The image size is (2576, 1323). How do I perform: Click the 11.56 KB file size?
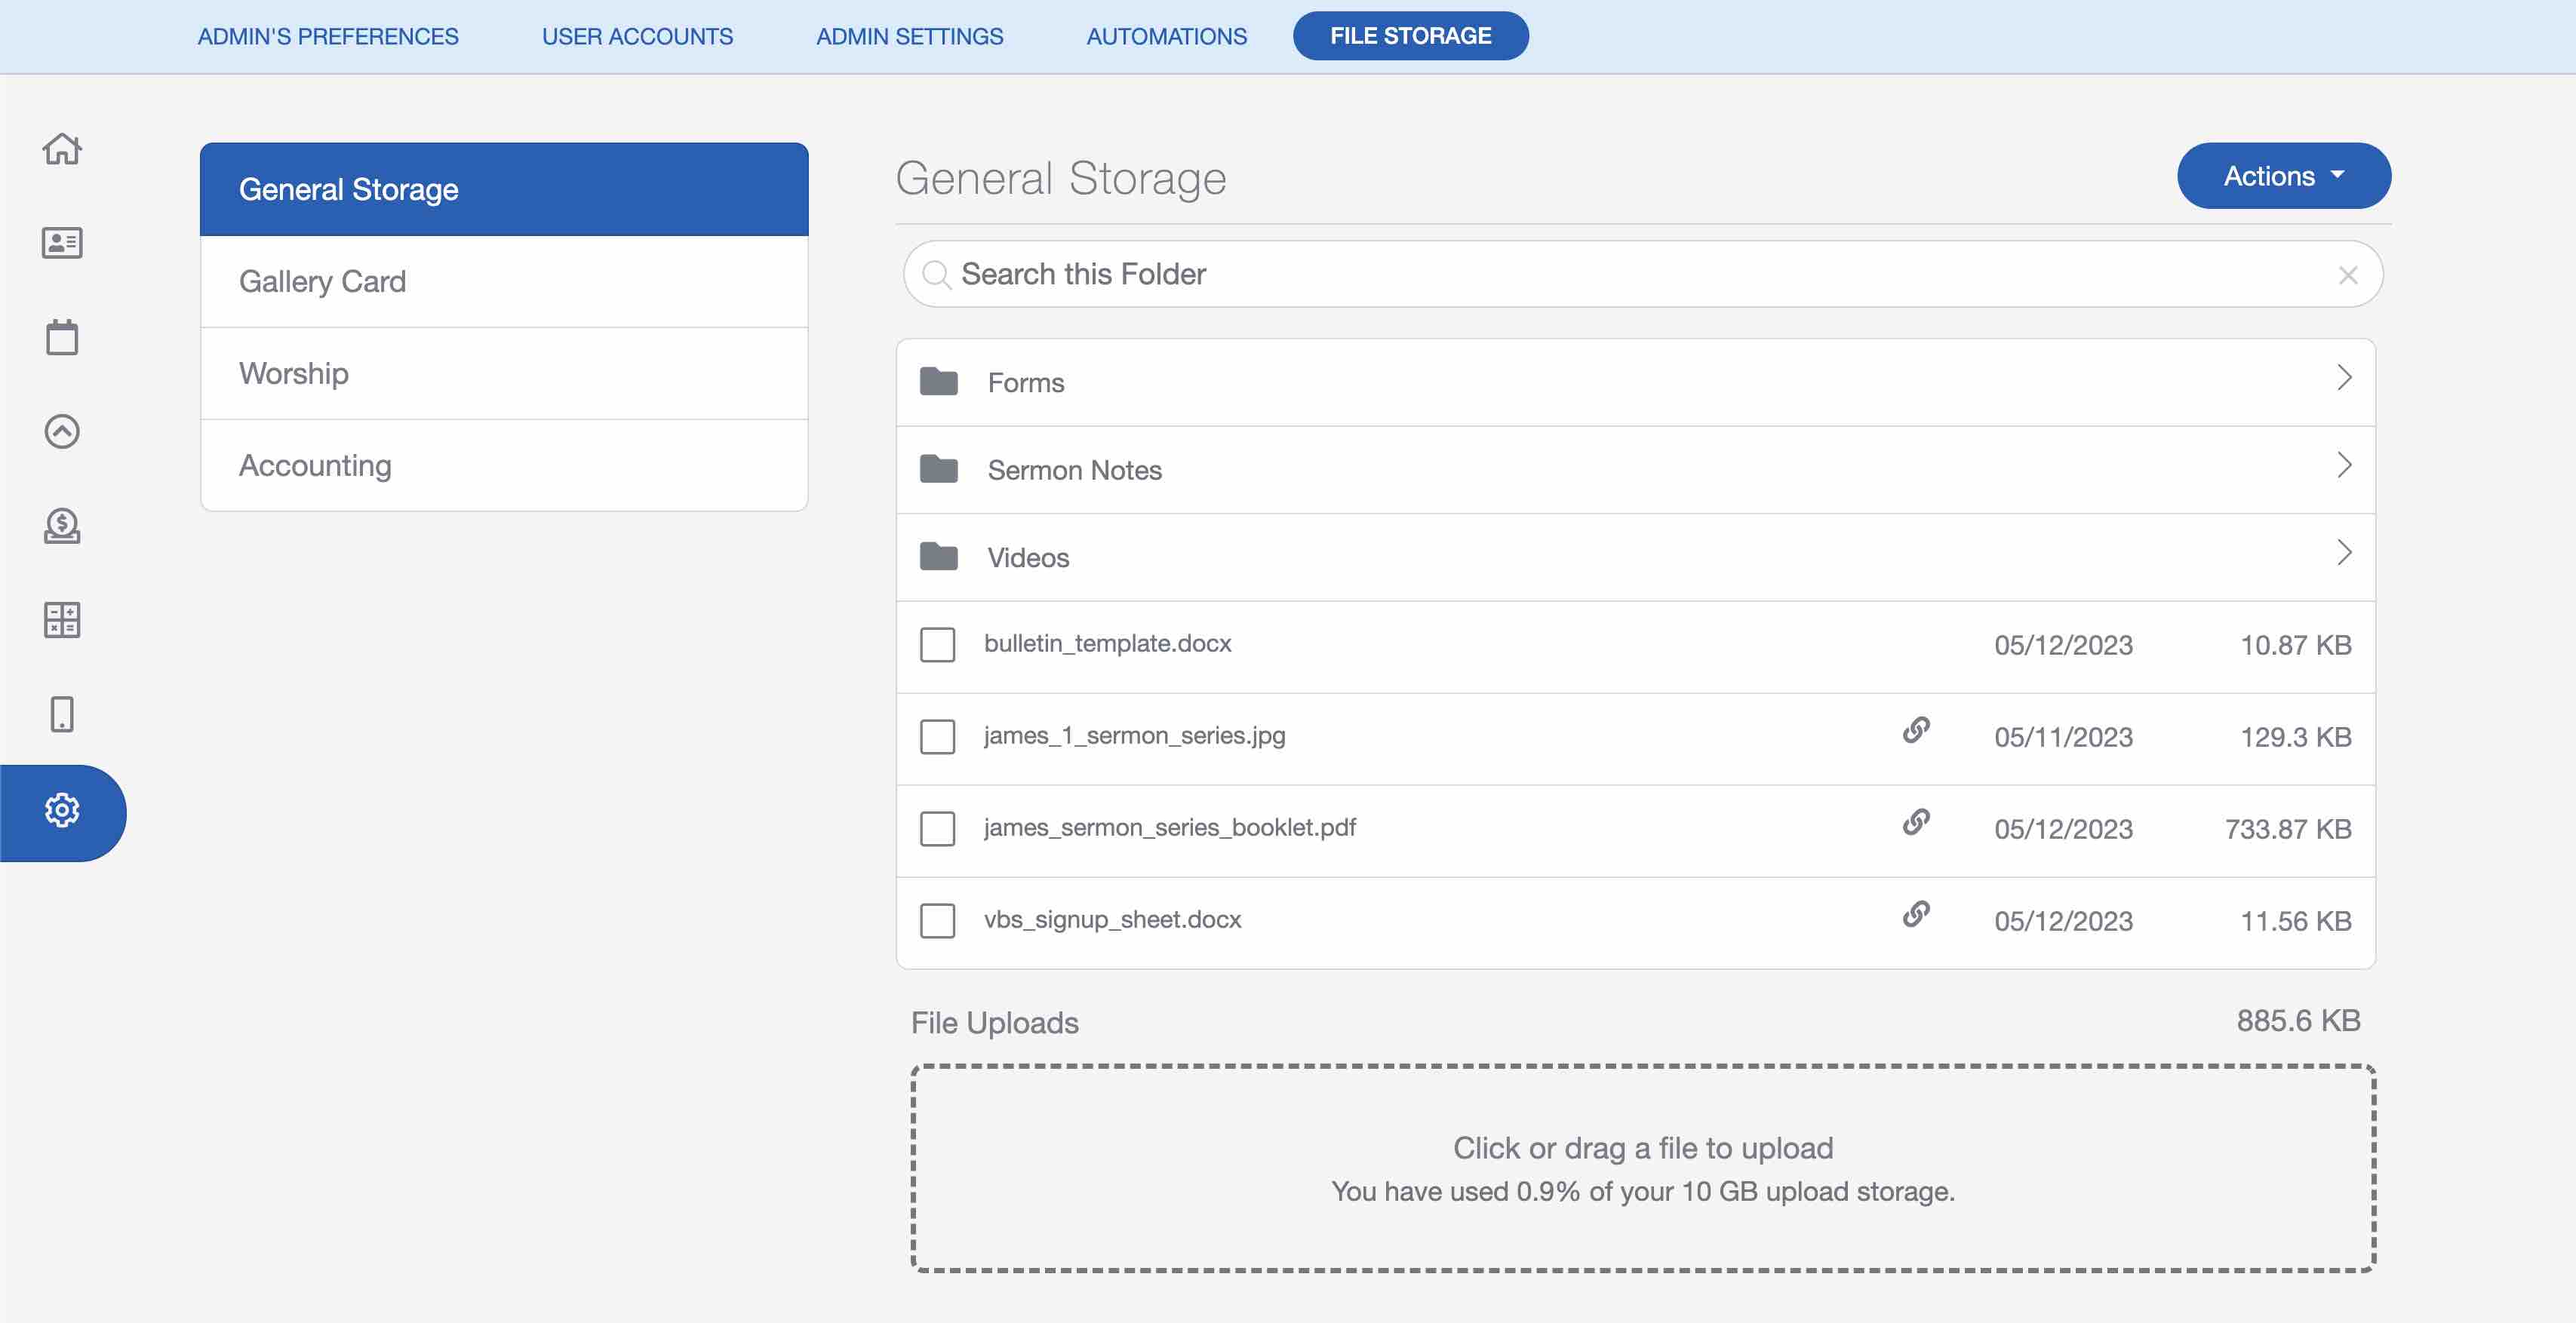pos(2295,921)
